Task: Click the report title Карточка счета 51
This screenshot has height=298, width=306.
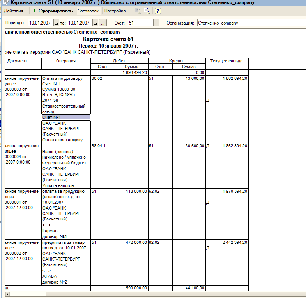Action: 108,39
